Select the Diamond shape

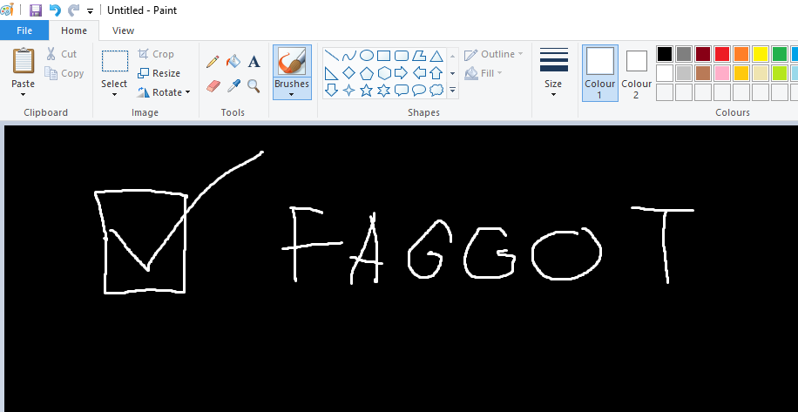pyautogui.click(x=349, y=73)
